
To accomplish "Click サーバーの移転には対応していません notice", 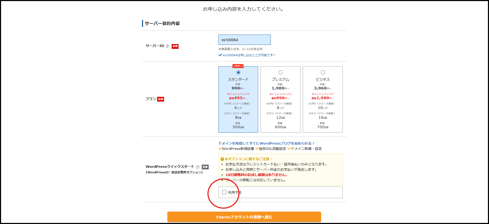I will pos(255,180).
